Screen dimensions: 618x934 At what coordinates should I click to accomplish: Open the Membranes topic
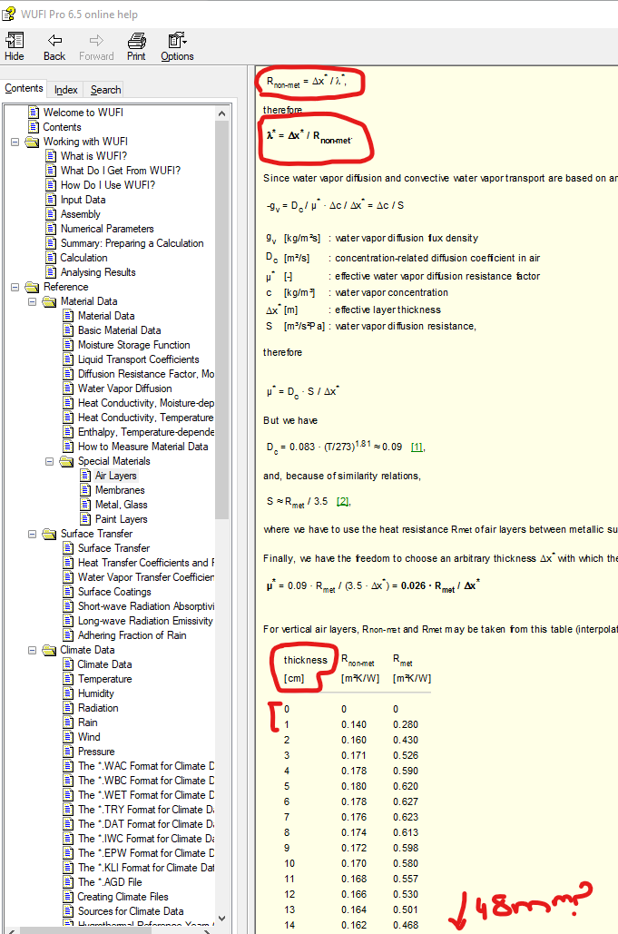coord(120,490)
